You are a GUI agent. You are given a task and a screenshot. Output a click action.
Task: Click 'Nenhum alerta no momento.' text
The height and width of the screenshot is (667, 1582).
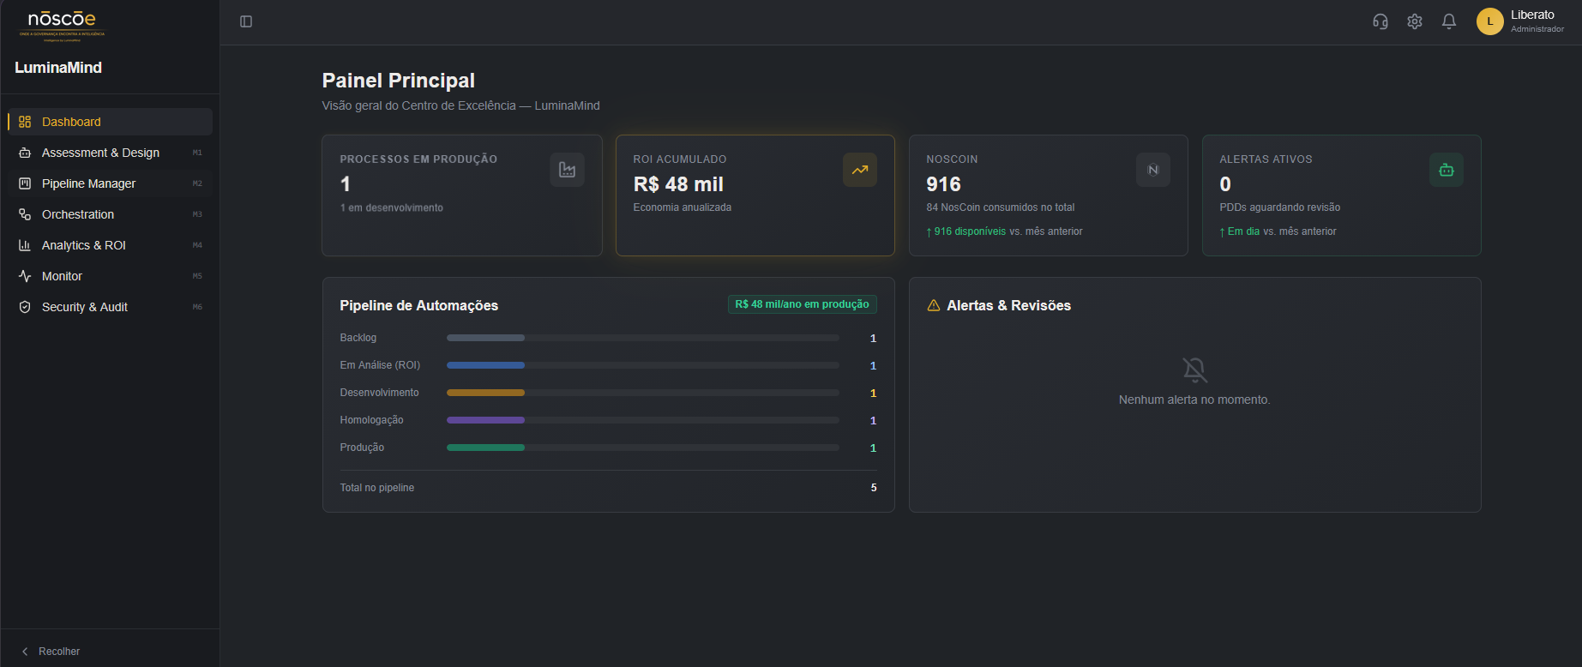1194,400
